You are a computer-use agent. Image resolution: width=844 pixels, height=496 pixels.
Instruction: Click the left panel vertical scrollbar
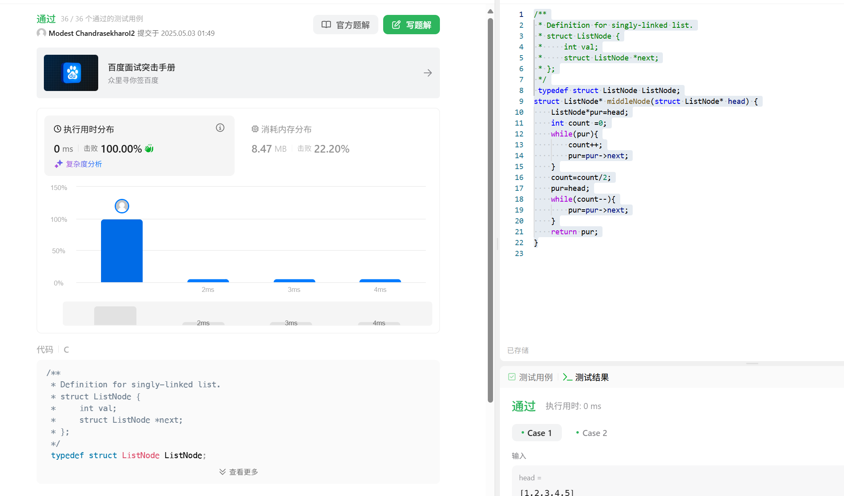coord(490,209)
